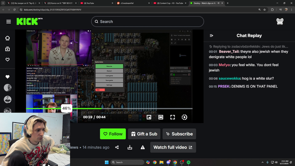295x166 pixels.
Task: Click Resume in the in-video game menu
Action: [109, 66]
